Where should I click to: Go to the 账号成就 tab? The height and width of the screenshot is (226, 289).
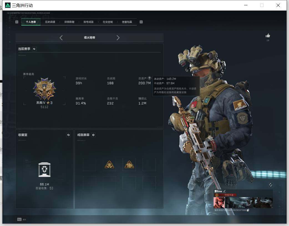pyautogui.click(x=88, y=22)
